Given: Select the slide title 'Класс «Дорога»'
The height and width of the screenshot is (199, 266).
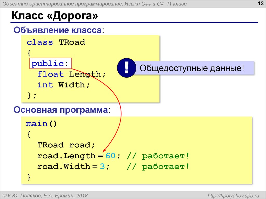Looking at the screenshot, I should point(55,16).
